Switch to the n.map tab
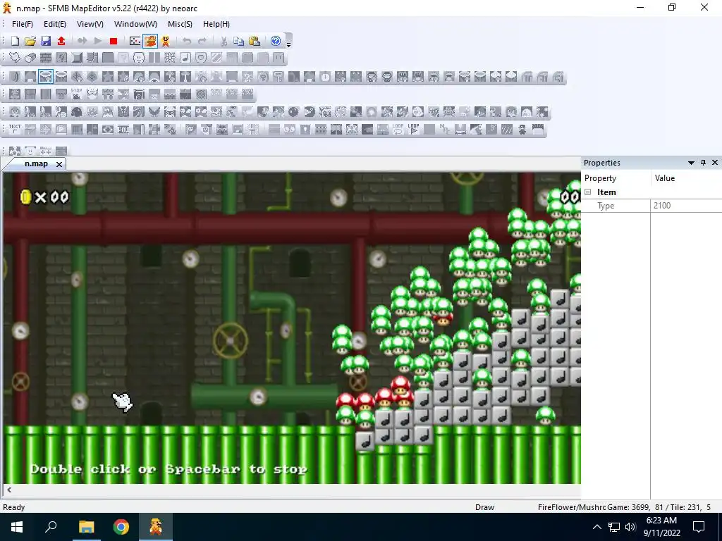This screenshot has width=722, height=541. 37,163
